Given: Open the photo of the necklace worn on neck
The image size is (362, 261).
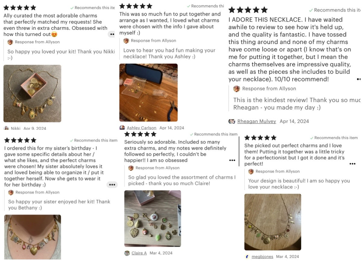Looking at the screenshot, I should tap(33, 237).
